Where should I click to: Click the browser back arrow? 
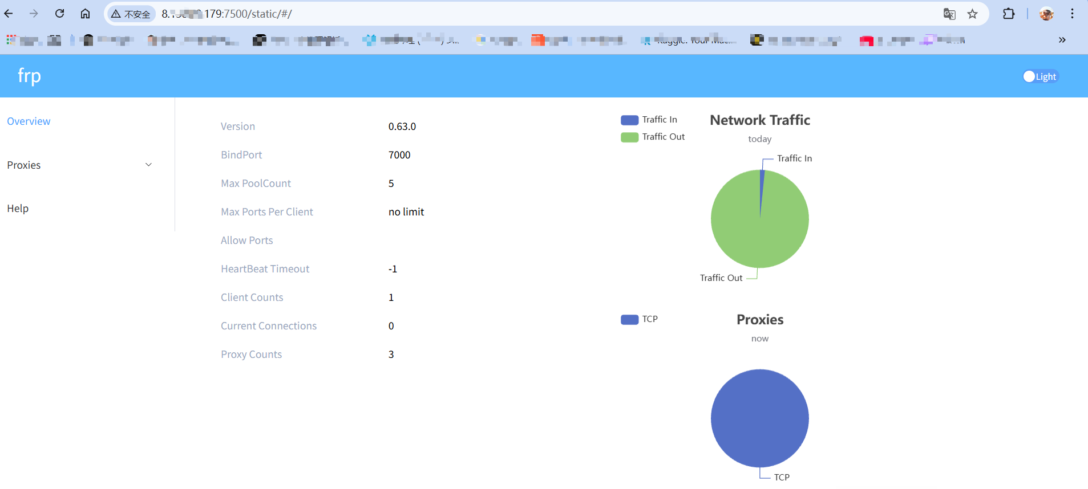[9, 14]
